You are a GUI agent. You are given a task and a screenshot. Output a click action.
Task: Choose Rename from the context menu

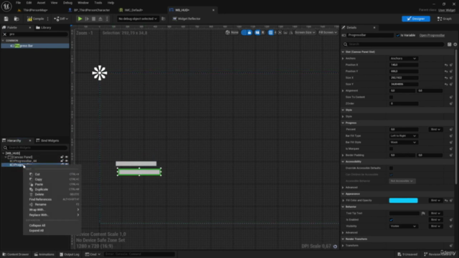tap(52, 204)
